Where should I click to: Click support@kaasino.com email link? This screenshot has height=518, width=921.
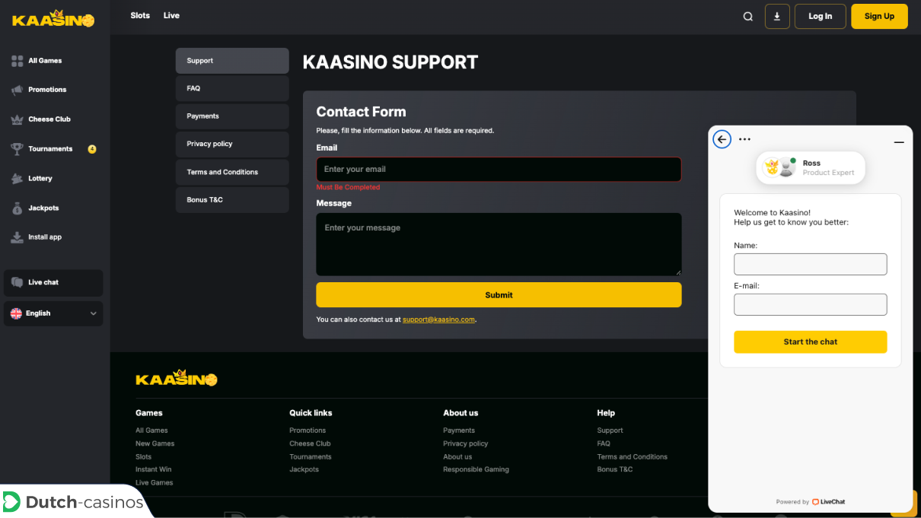pyautogui.click(x=438, y=319)
